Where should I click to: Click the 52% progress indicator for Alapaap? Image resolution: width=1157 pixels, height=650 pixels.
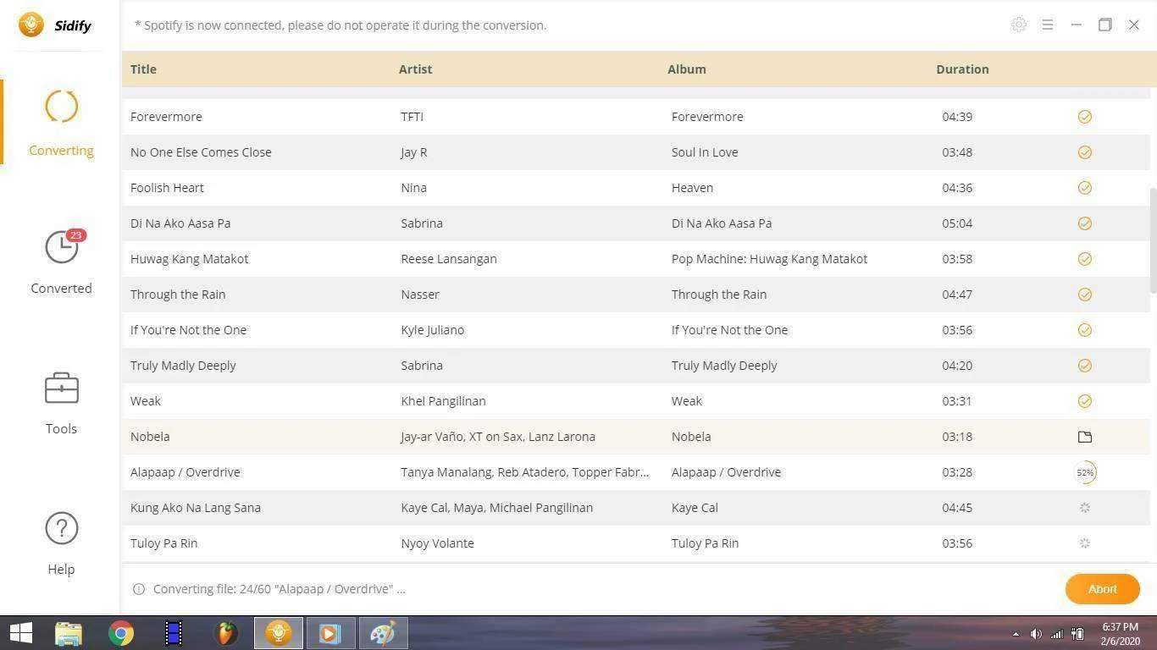pos(1085,472)
